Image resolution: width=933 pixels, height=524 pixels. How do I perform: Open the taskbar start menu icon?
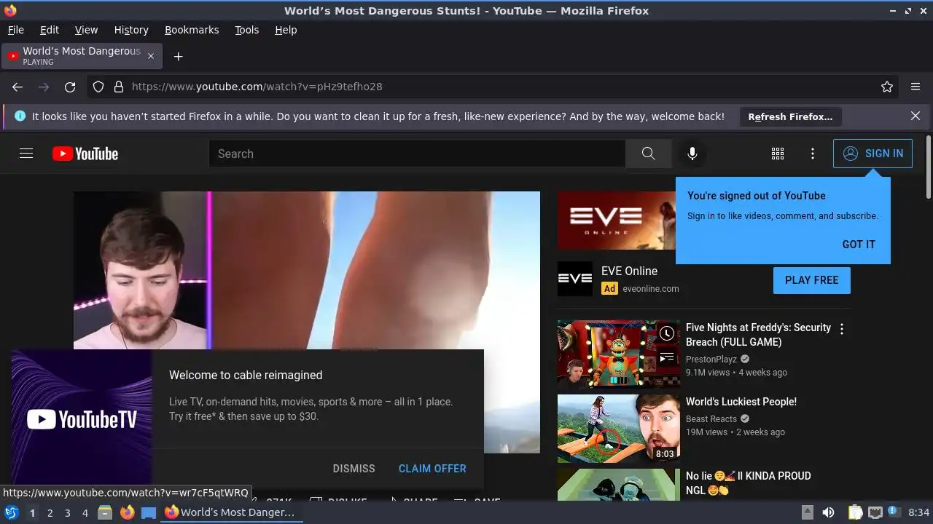click(12, 512)
